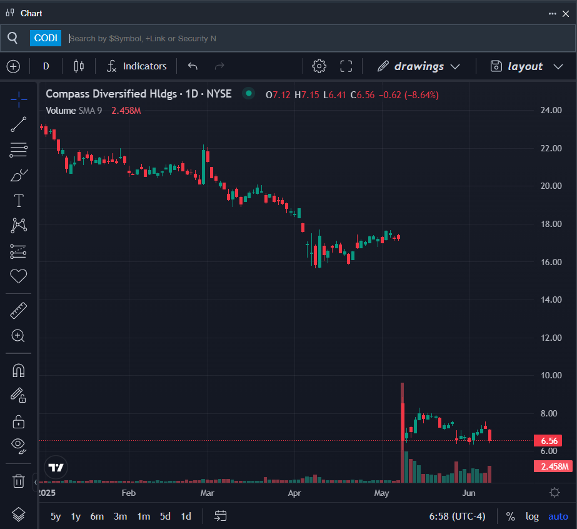Close the Chart panel
The width and height of the screenshot is (577, 529).
tap(566, 14)
